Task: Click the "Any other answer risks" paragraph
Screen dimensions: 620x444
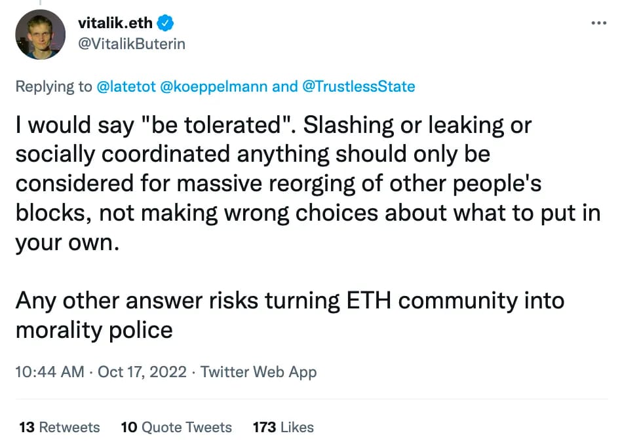Action: pyautogui.click(x=290, y=315)
